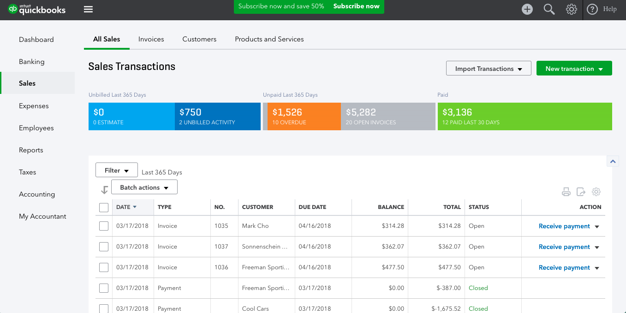
Task: Open the Products and Services tab
Action: [269, 39]
